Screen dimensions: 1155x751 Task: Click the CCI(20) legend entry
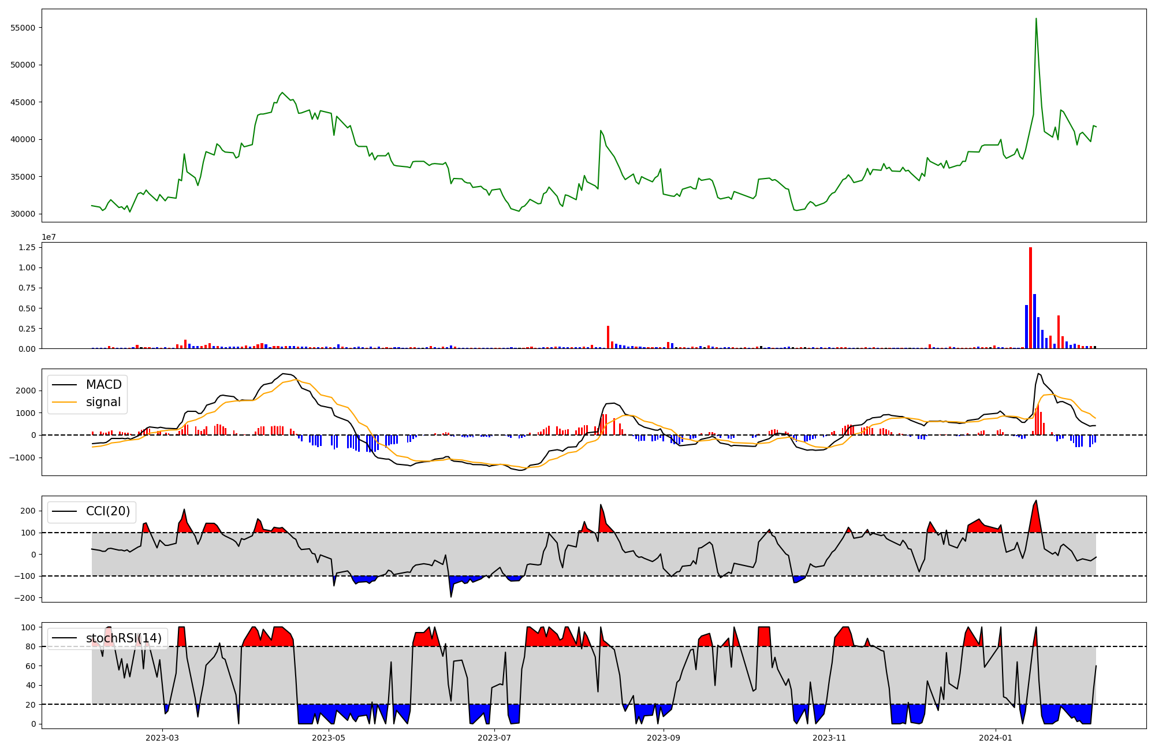point(107,511)
